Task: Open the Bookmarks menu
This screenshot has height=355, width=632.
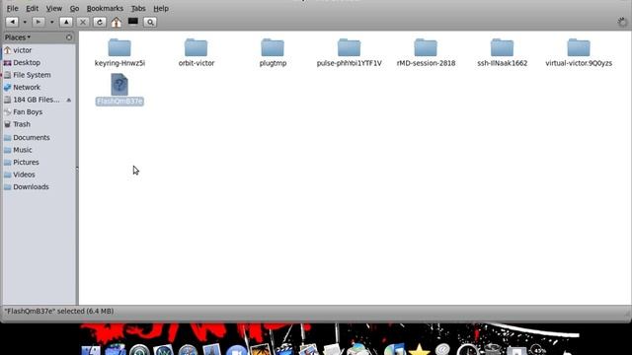Action: (x=105, y=9)
